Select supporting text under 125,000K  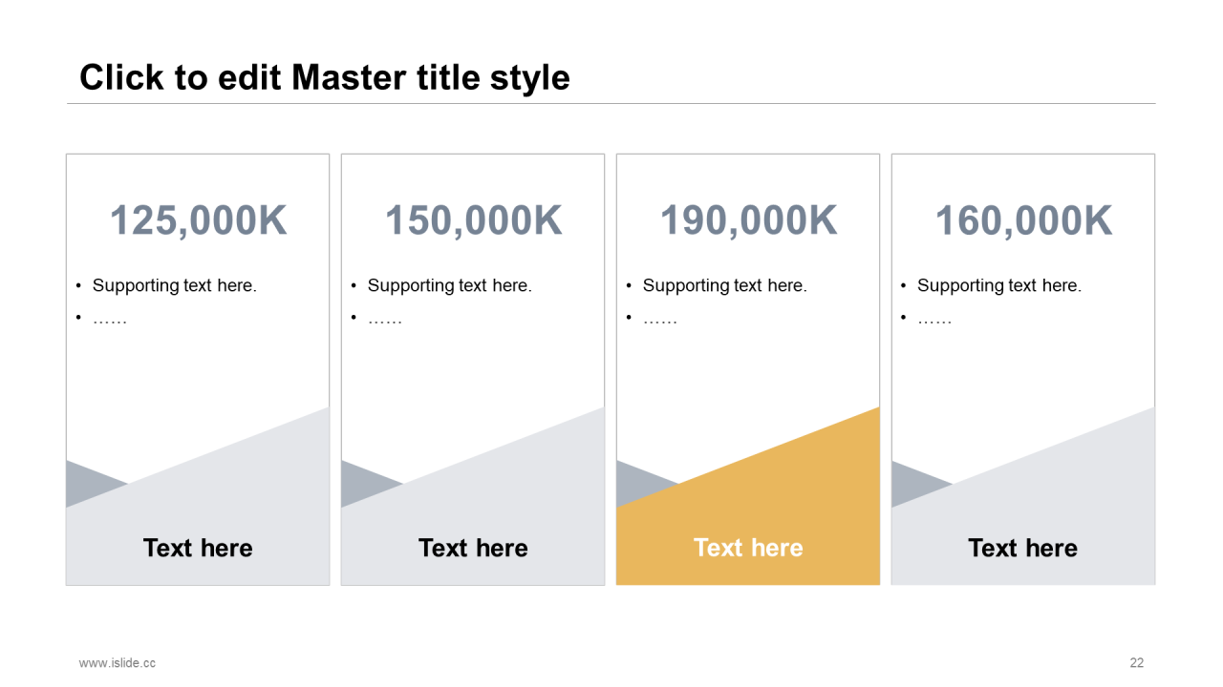175,285
